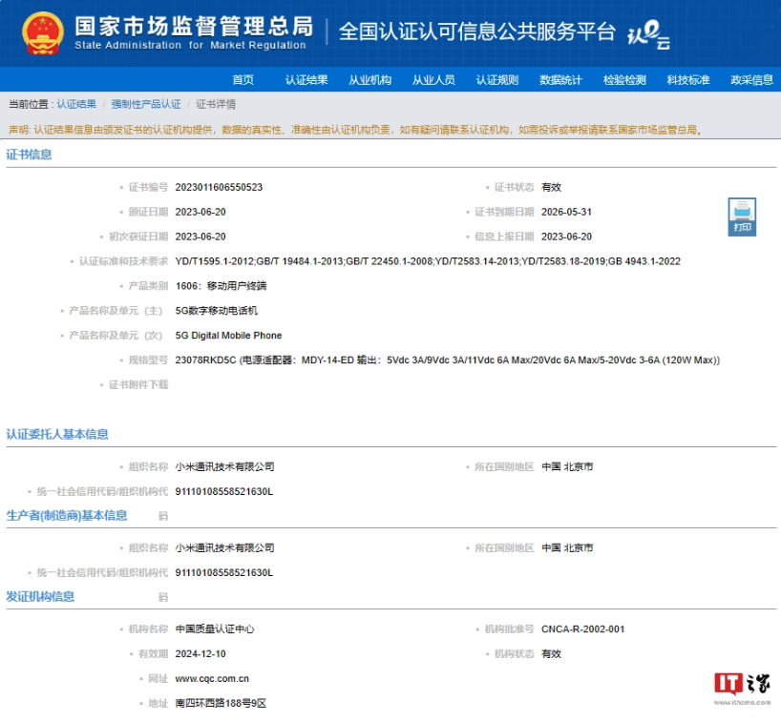Click the 有效 value beside 机构状态
781x721 pixels.
552,654
